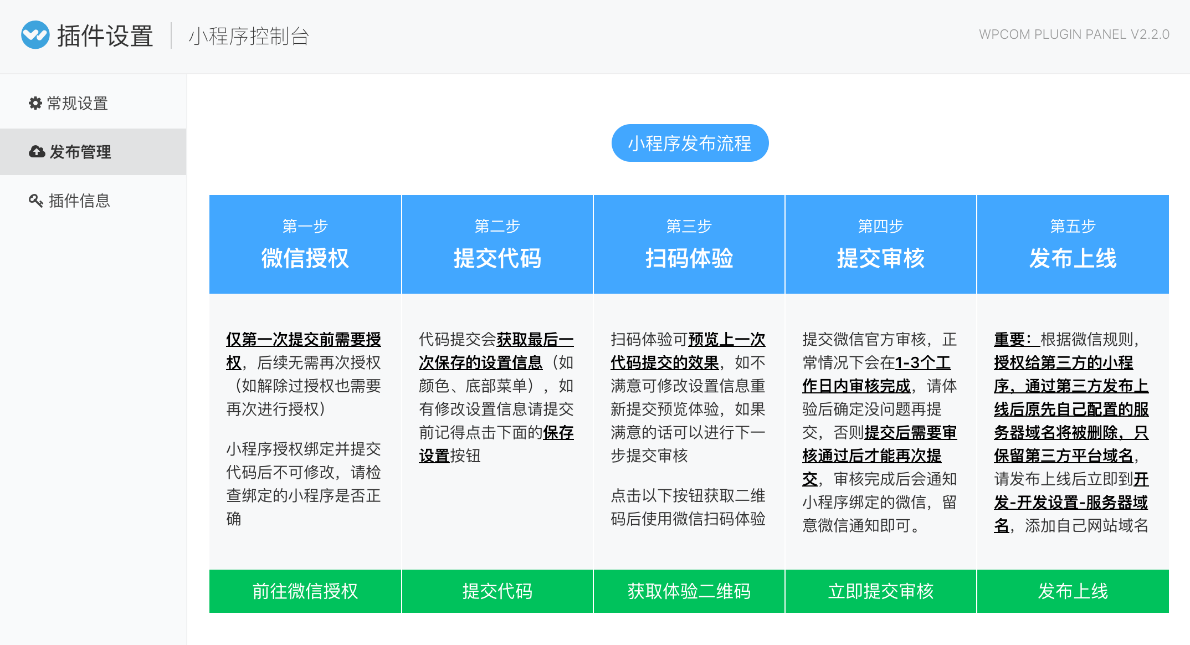Open the 常规设置 menu item

(93, 103)
